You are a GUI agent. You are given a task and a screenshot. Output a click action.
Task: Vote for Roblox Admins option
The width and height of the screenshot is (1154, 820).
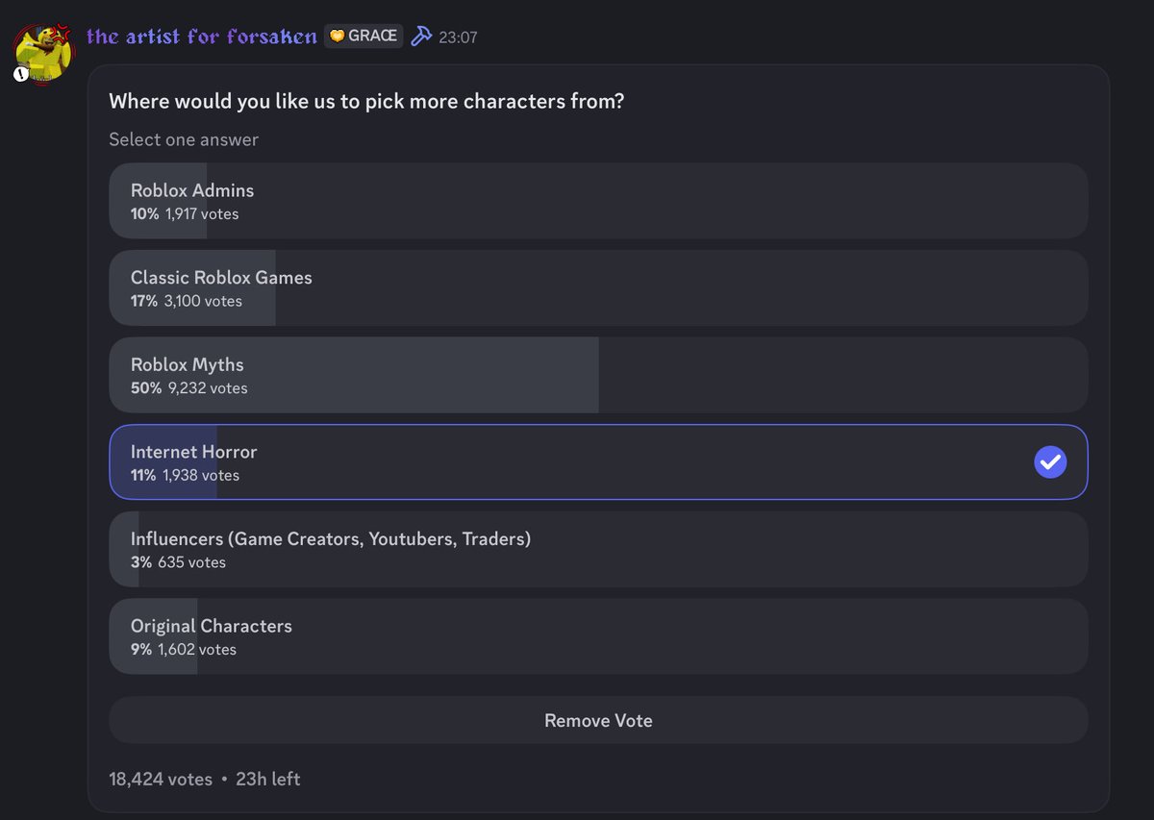(x=598, y=201)
